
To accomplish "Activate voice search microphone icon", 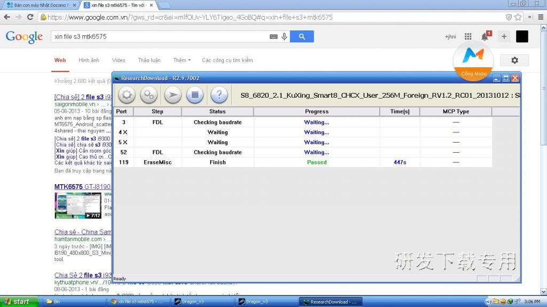I will [x=284, y=36].
